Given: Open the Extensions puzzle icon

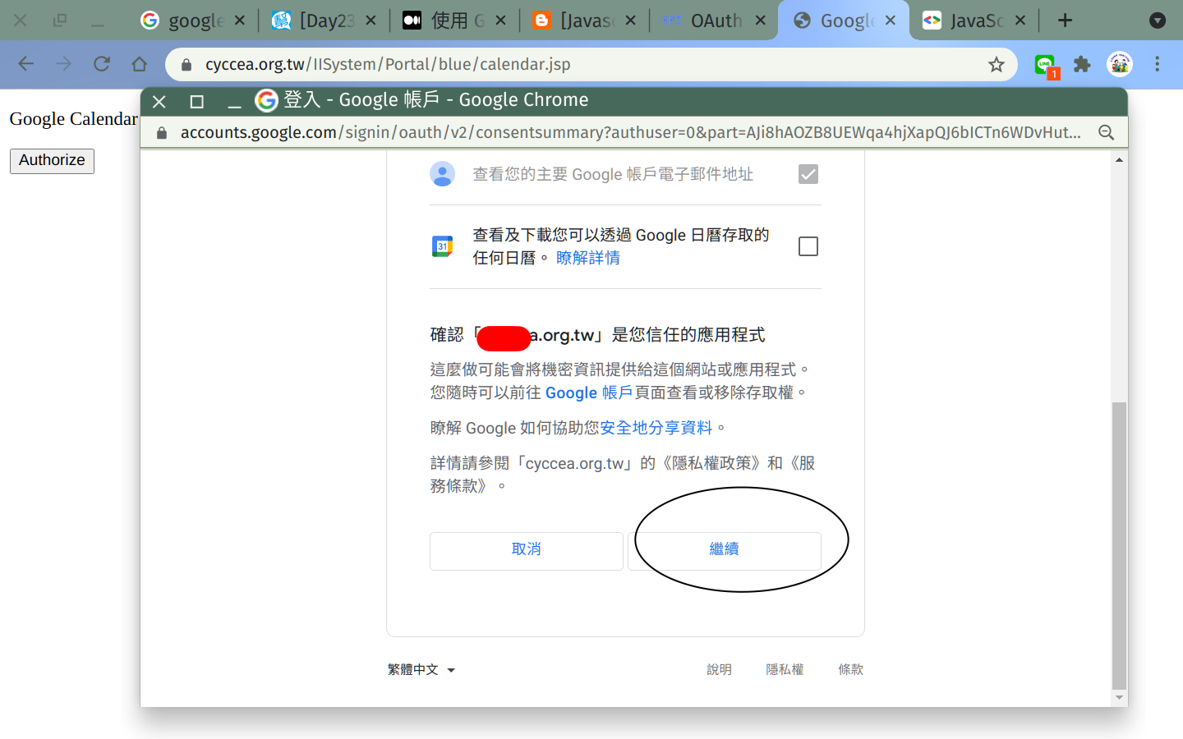Looking at the screenshot, I should (x=1082, y=64).
